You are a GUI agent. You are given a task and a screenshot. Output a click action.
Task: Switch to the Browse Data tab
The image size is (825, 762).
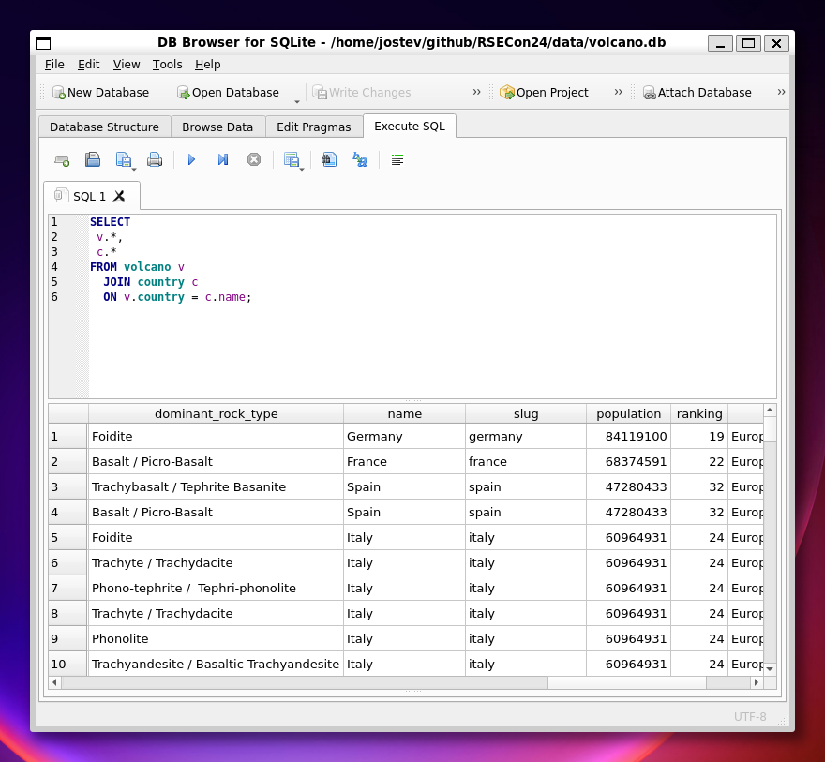coord(217,127)
